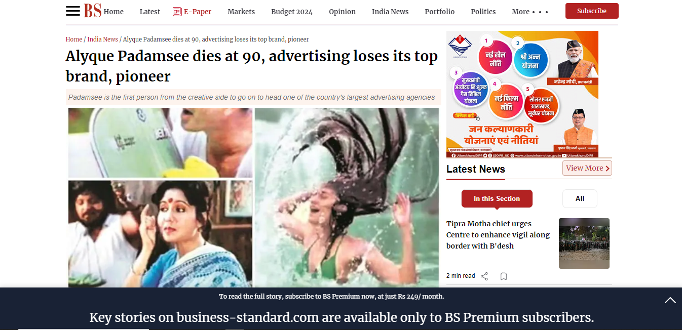Click the BS logo

(x=93, y=11)
